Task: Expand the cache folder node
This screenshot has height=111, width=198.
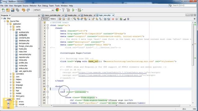Action: [11, 27]
